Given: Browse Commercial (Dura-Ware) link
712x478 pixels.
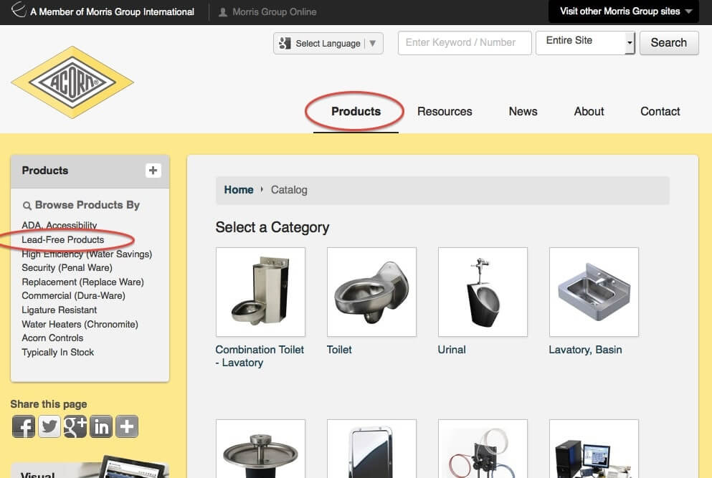Looking at the screenshot, I should pyautogui.click(x=74, y=295).
